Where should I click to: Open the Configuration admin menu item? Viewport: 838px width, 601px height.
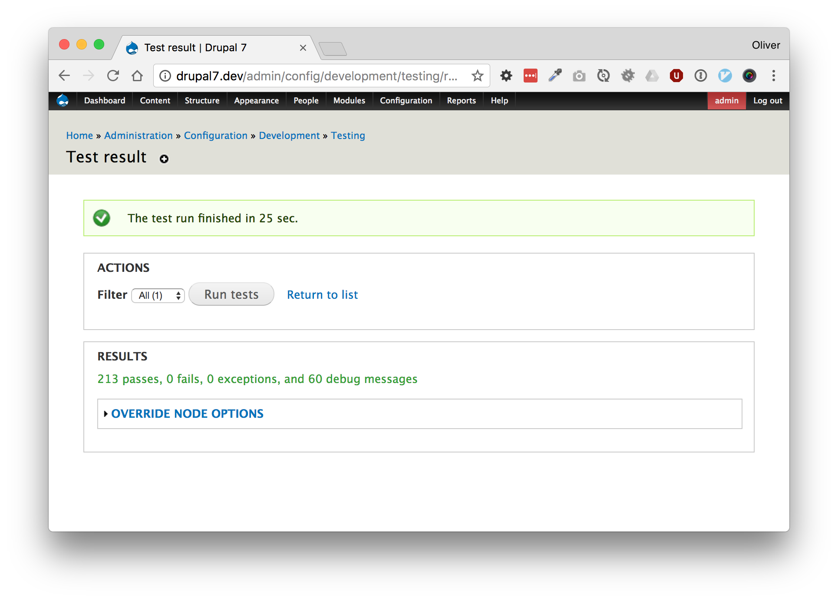tap(406, 101)
